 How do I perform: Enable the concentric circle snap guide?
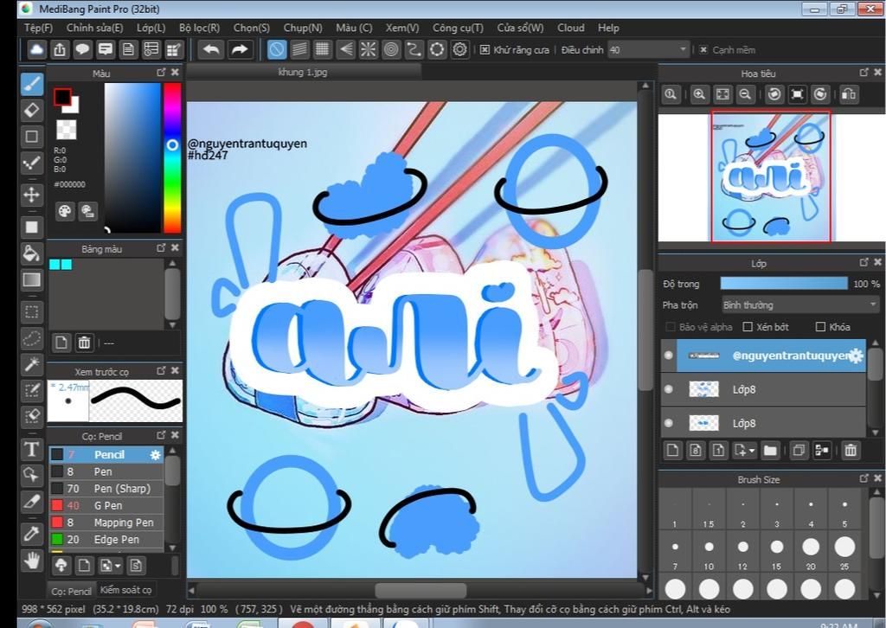click(x=391, y=49)
